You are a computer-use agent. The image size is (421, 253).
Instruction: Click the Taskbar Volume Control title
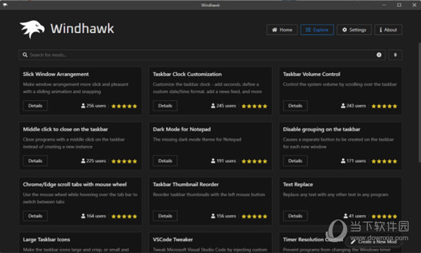point(312,74)
